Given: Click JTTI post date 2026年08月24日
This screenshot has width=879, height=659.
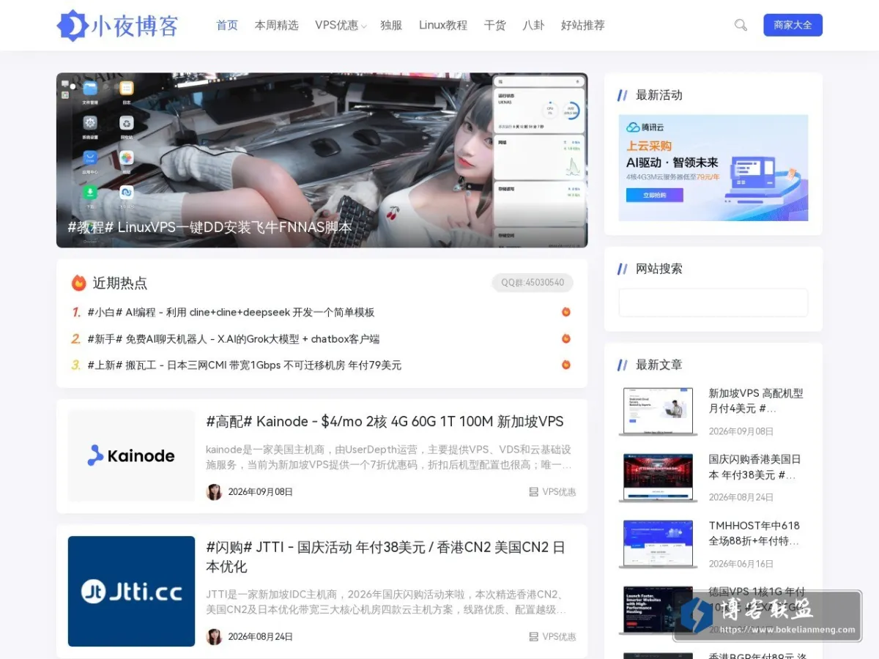Looking at the screenshot, I should coord(261,637).
